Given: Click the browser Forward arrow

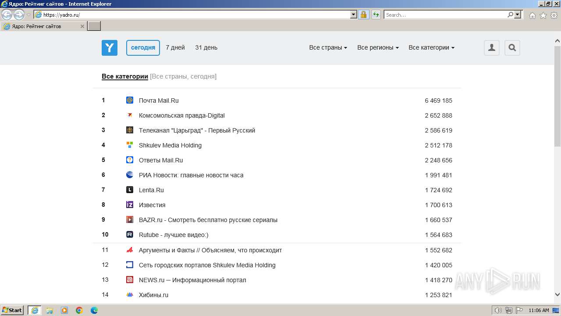Looking at the screenshot, I should tap(19, 15).
